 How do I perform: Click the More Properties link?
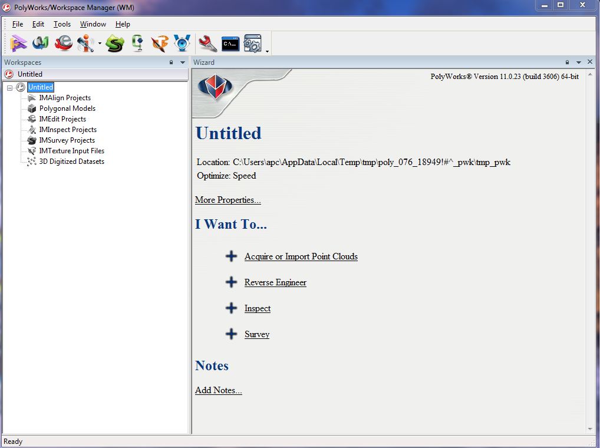(228, 200)
